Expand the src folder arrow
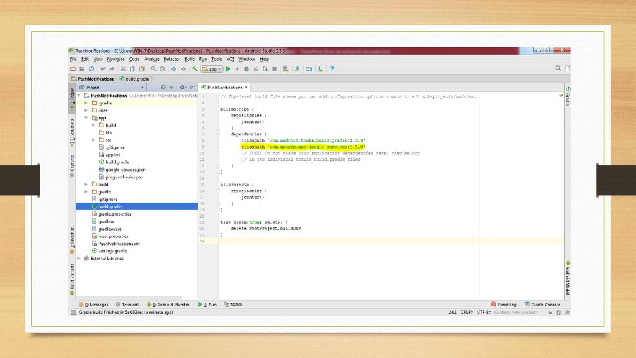This screenshot has height=358, width=636. 93,140
